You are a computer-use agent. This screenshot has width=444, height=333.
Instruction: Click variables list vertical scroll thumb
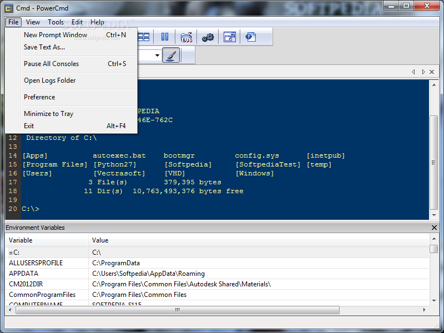(x=434, y=249)
